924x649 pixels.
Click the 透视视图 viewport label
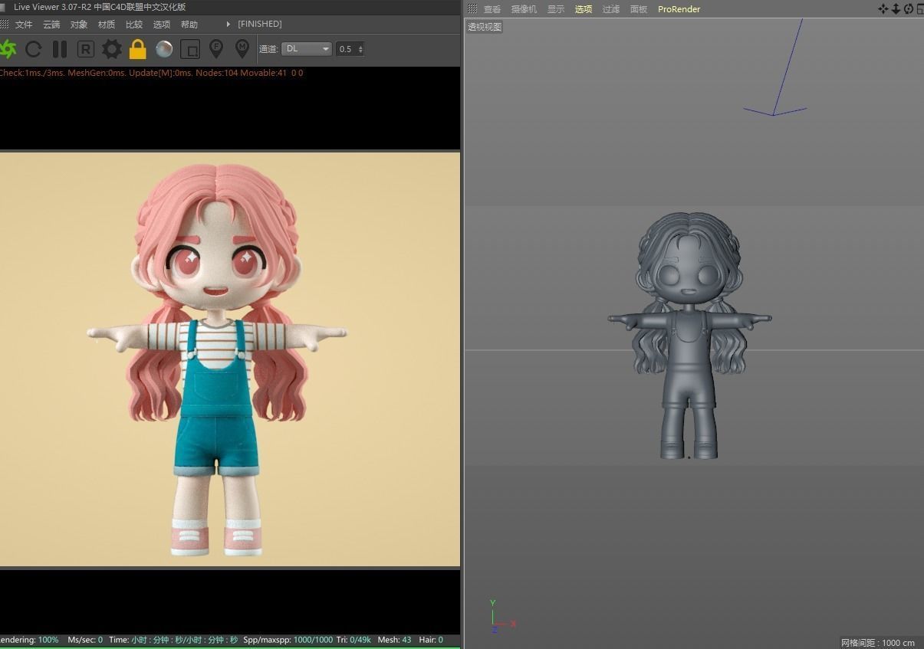(485, 27)
